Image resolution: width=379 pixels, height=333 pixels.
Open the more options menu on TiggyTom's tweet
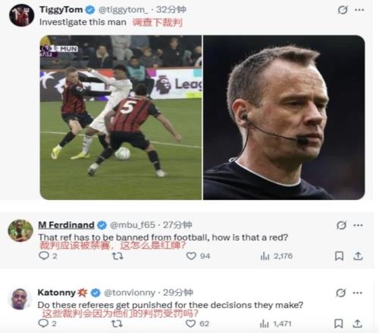[359, 10]
